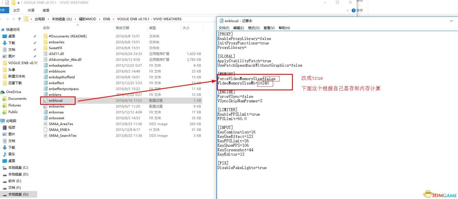Open Notepad 编辑(E) menu
Screen dimensions: 458x199
click(x=238, y=28)
